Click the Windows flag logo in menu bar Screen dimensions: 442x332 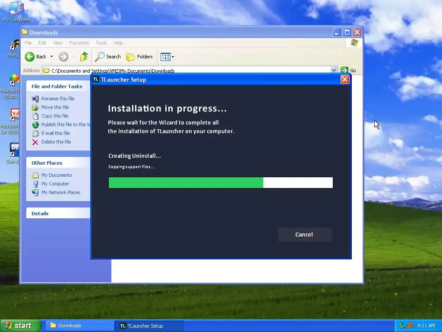tap(354, 43)
